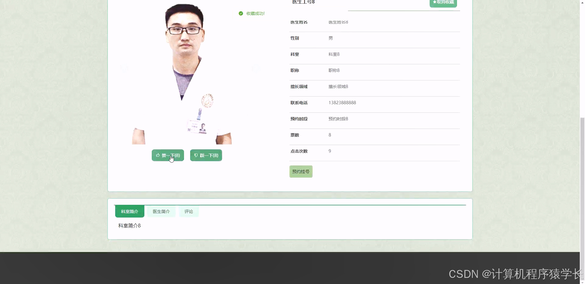
Task: Click the 科室8 department value
Action: pyautogui.click(x=334, y=54)
